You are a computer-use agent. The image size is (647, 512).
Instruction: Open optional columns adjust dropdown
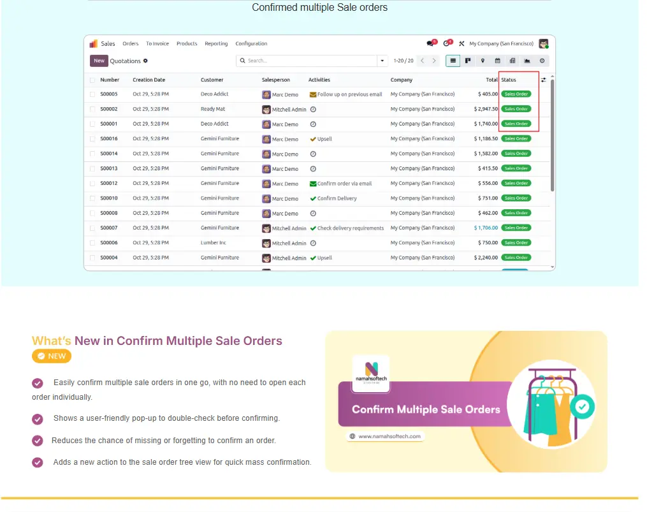tap(544, 80)
